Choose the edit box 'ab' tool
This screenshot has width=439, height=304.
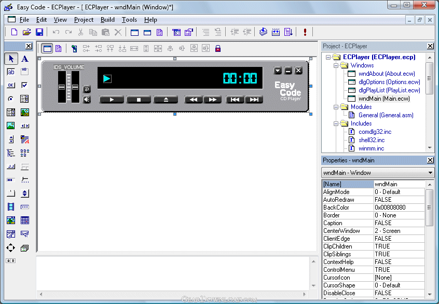11,72
